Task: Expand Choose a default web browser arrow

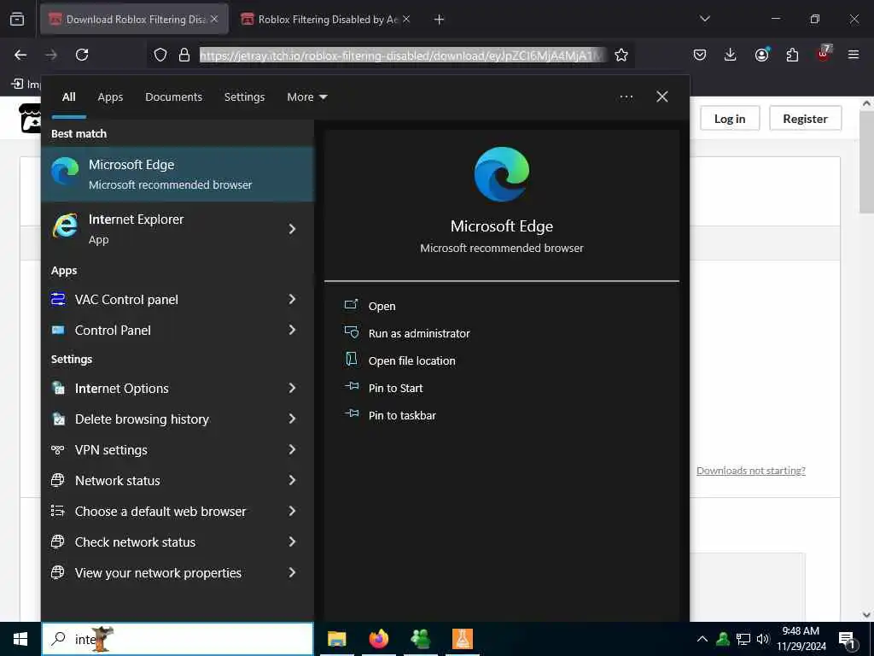Action: [292, 511]
